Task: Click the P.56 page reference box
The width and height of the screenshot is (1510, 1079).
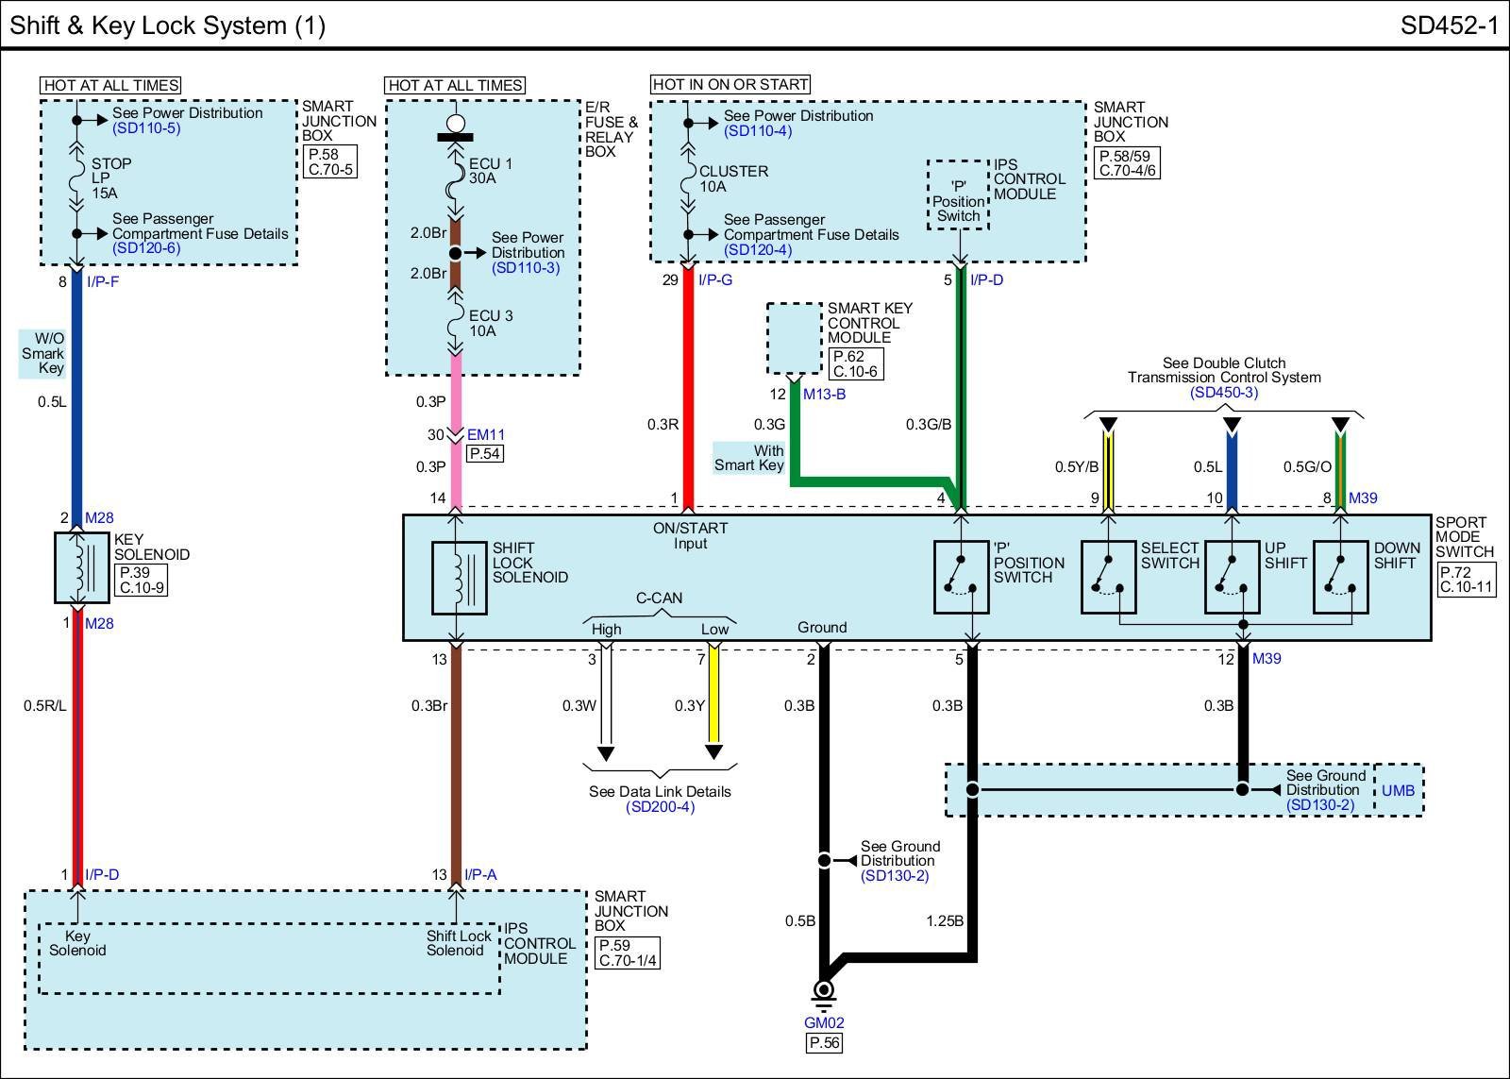Action: click(824, 1042)
